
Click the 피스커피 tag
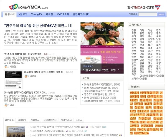tap(153, 122)
